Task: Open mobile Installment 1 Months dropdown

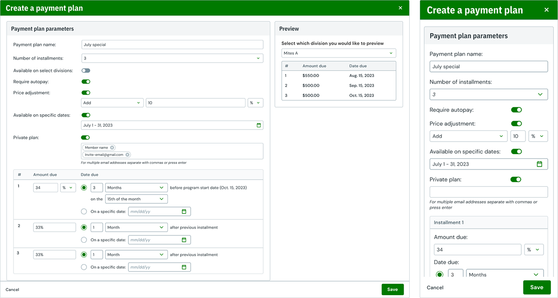Action: pyautogui.click(x=505, y=274)
